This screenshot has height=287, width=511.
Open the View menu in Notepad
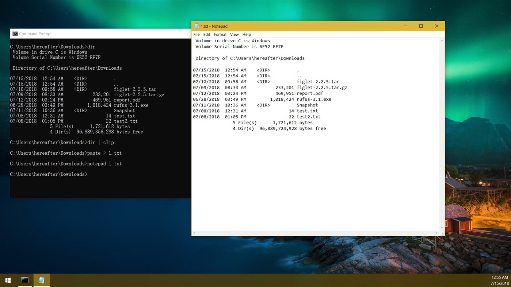(x=234, y=34)
